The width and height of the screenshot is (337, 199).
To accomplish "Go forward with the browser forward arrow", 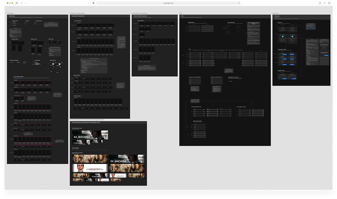I will 25,3.
